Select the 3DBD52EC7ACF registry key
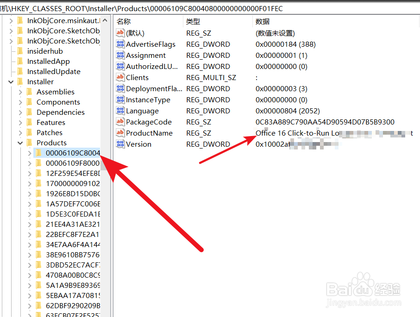420x317 pixels. click(x=73, y=265)
